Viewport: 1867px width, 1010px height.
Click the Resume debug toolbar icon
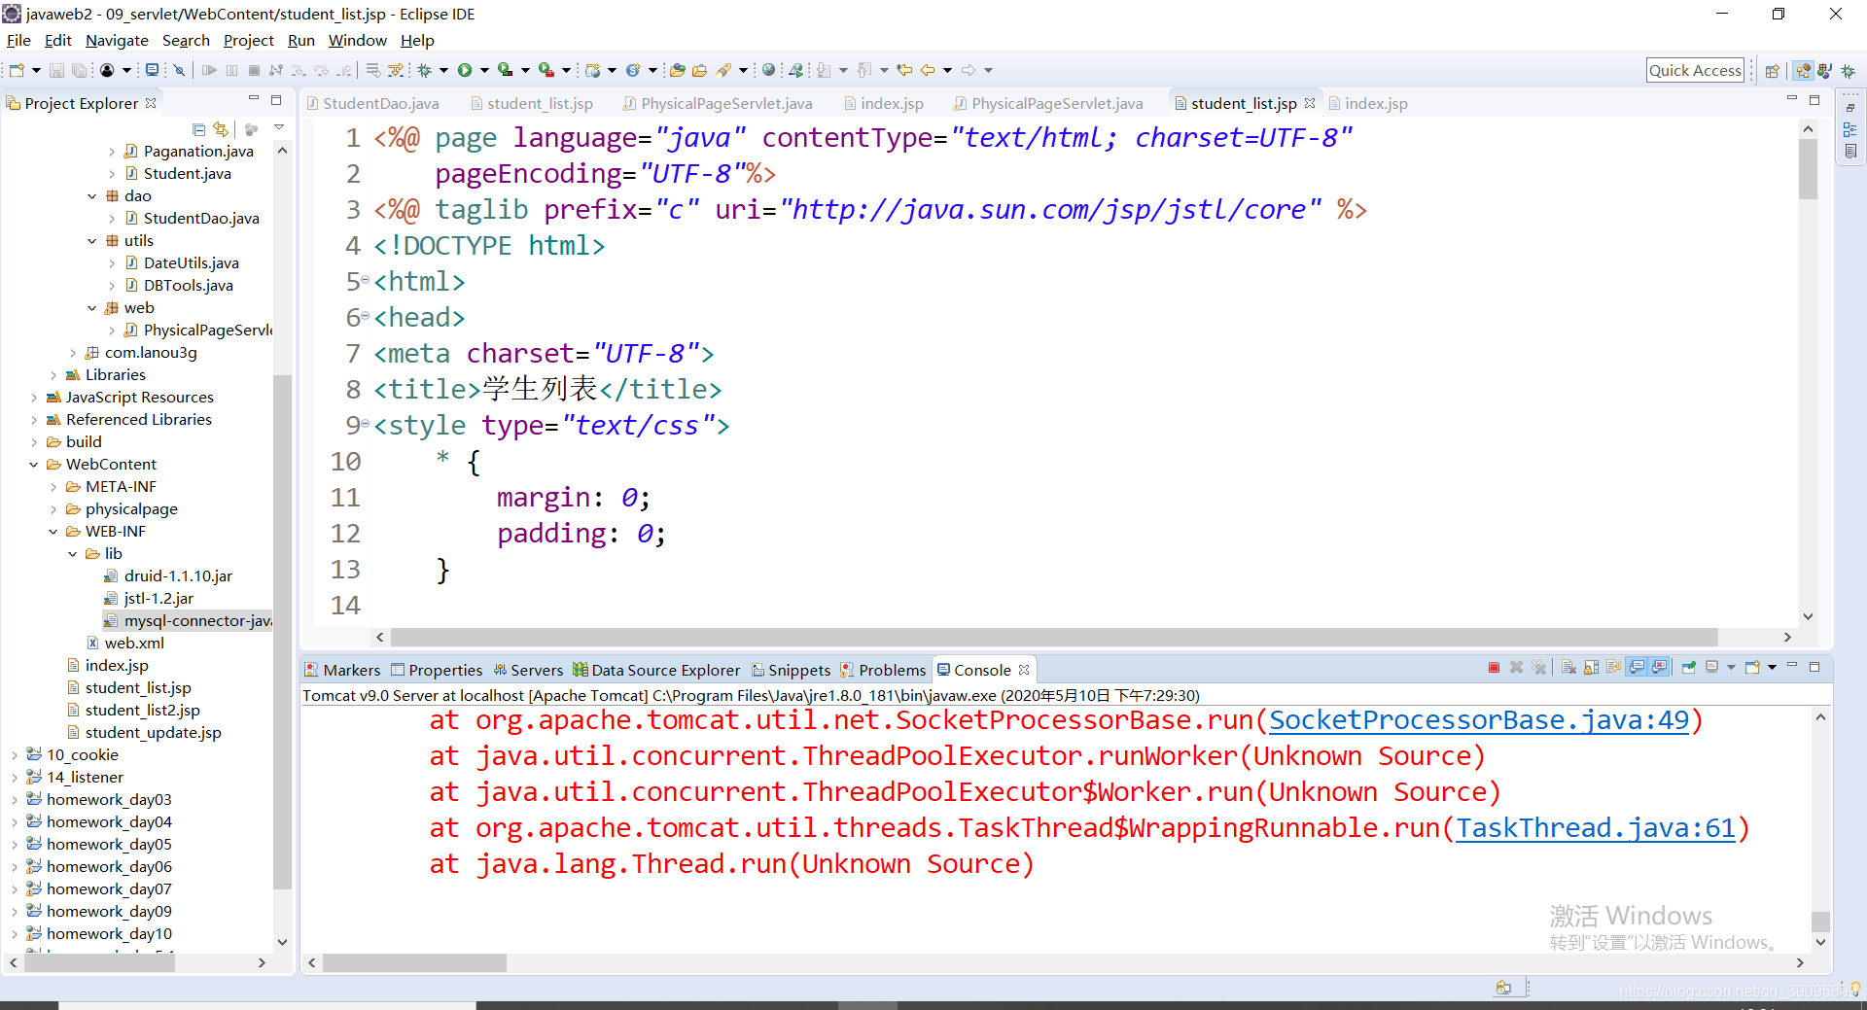tap(209, 70)
